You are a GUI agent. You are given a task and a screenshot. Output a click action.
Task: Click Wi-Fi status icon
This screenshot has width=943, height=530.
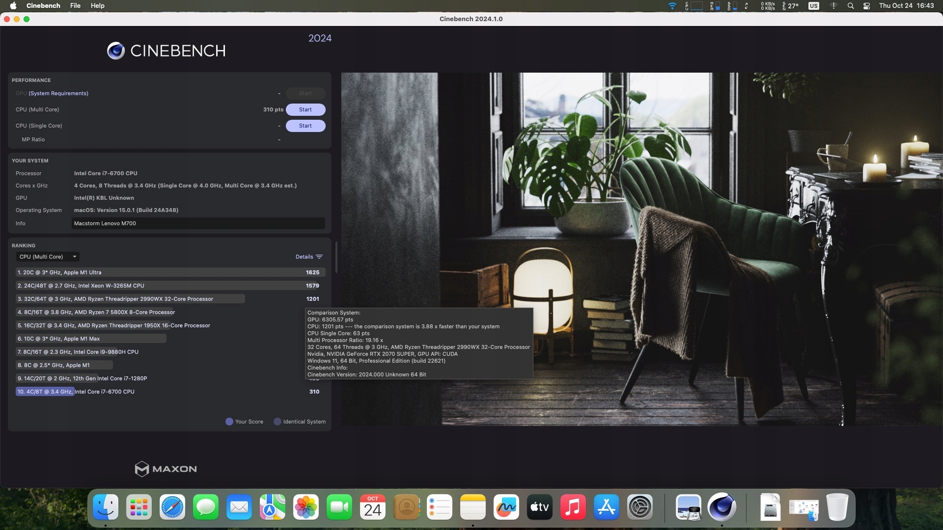[672, 6]
